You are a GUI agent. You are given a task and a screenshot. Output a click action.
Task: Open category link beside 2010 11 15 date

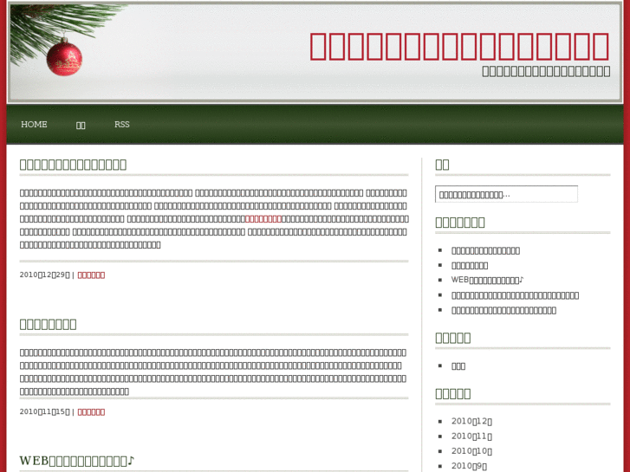pos(91,411)
